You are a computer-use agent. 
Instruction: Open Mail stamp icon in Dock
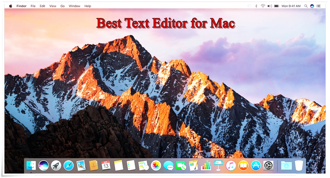[81, 165]
